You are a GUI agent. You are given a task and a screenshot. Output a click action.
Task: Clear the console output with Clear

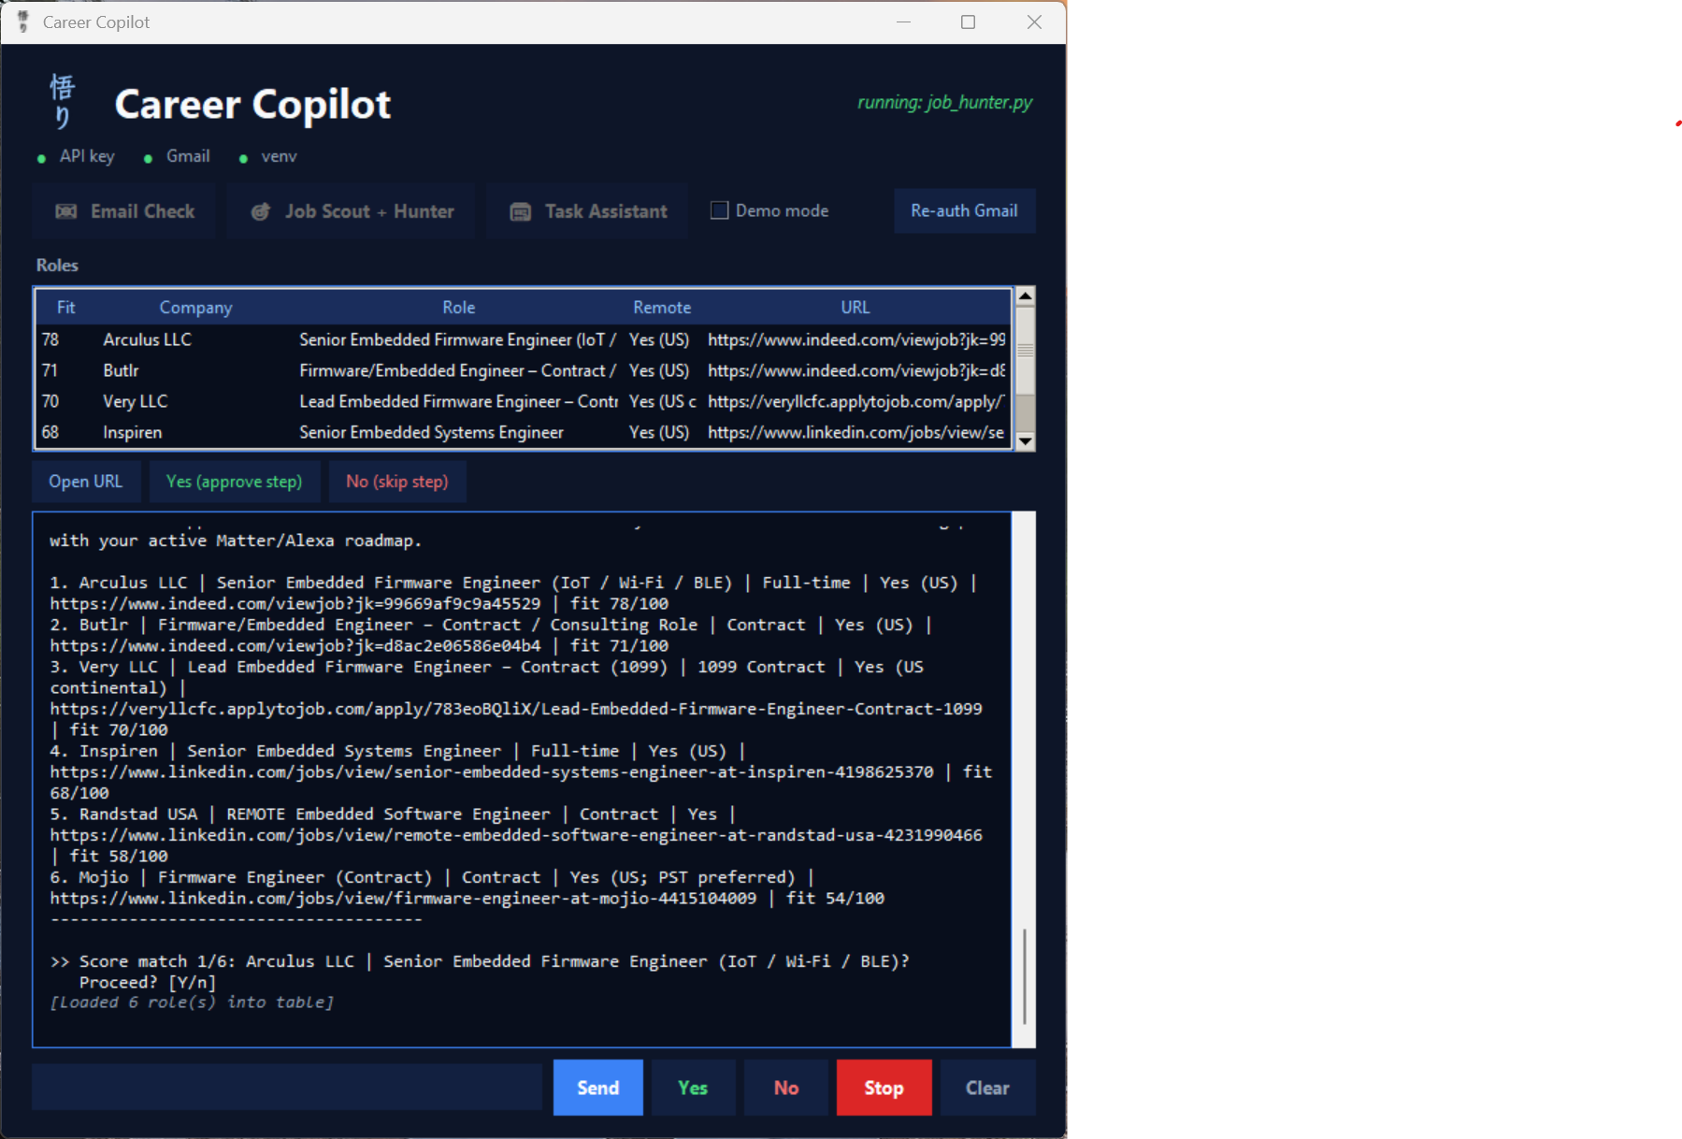[987, 1088]
